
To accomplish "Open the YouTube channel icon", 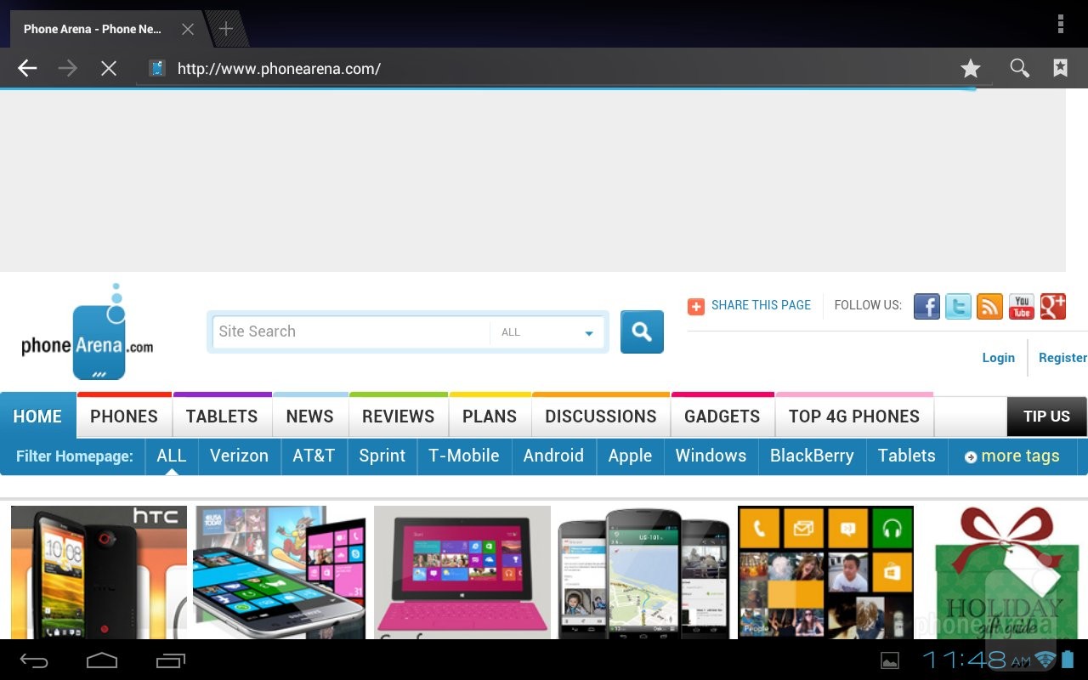I will [1021, 306].
